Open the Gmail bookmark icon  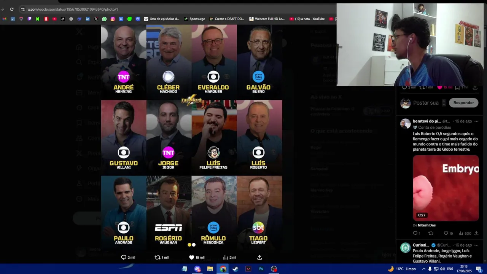4,19
